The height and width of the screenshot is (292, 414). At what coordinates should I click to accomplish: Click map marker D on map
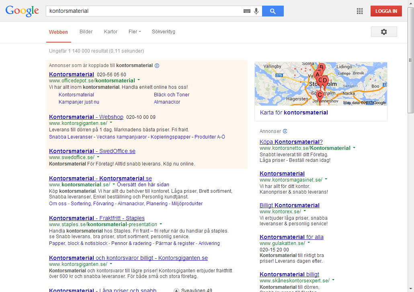[325, 81]
